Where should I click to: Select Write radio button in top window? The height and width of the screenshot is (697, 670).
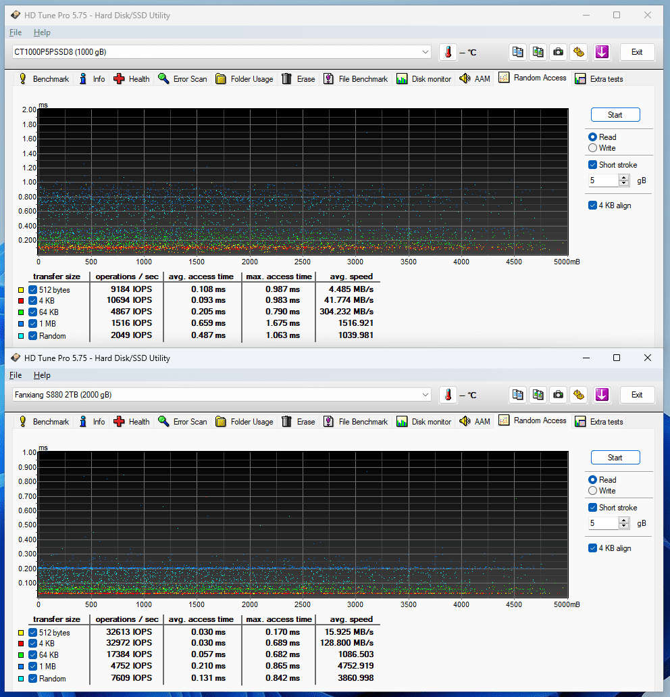pos(592,148)
